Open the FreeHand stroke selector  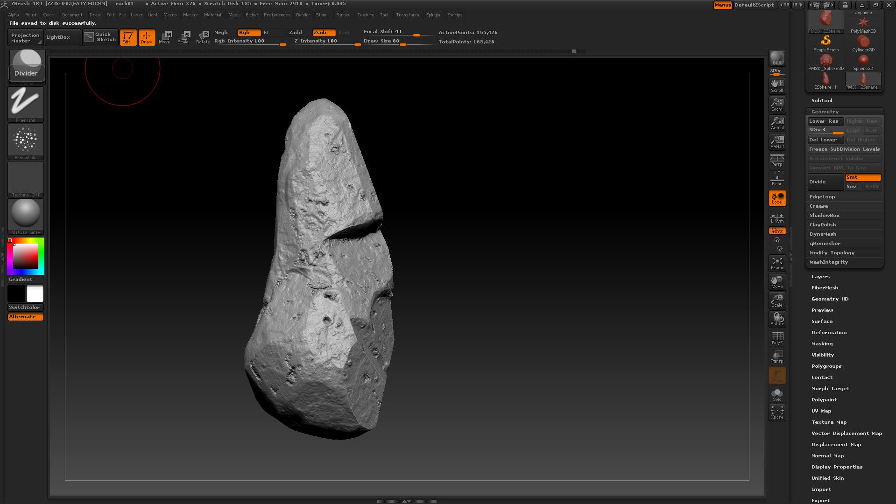26,105
